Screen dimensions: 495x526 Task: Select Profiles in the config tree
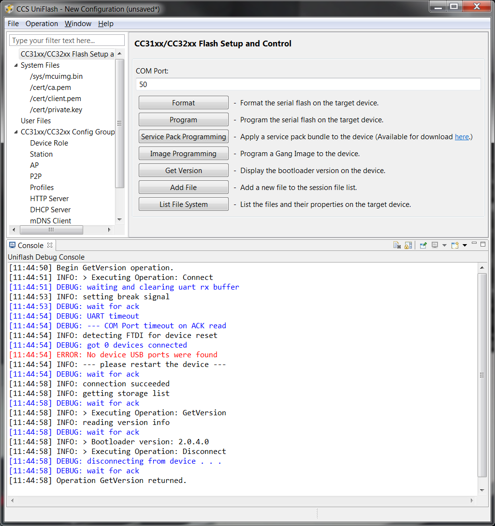click(x=42, y=187)
